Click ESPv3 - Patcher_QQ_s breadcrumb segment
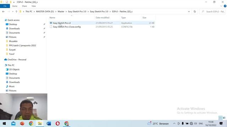Image resolution: width=227 pixels, height=127 pixels. 122,12
